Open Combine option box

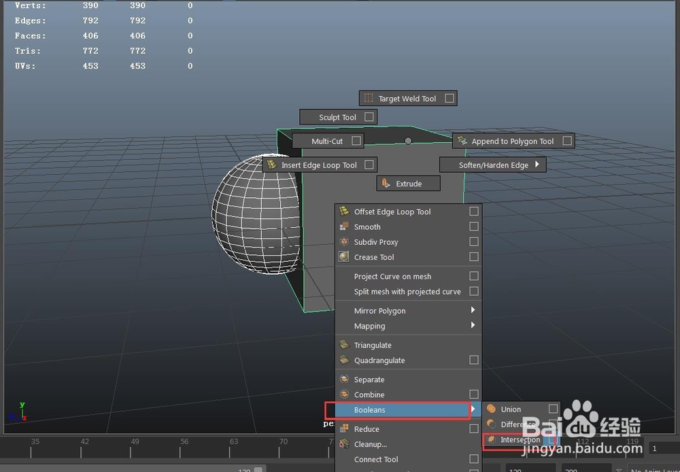(x=474, y=394)
